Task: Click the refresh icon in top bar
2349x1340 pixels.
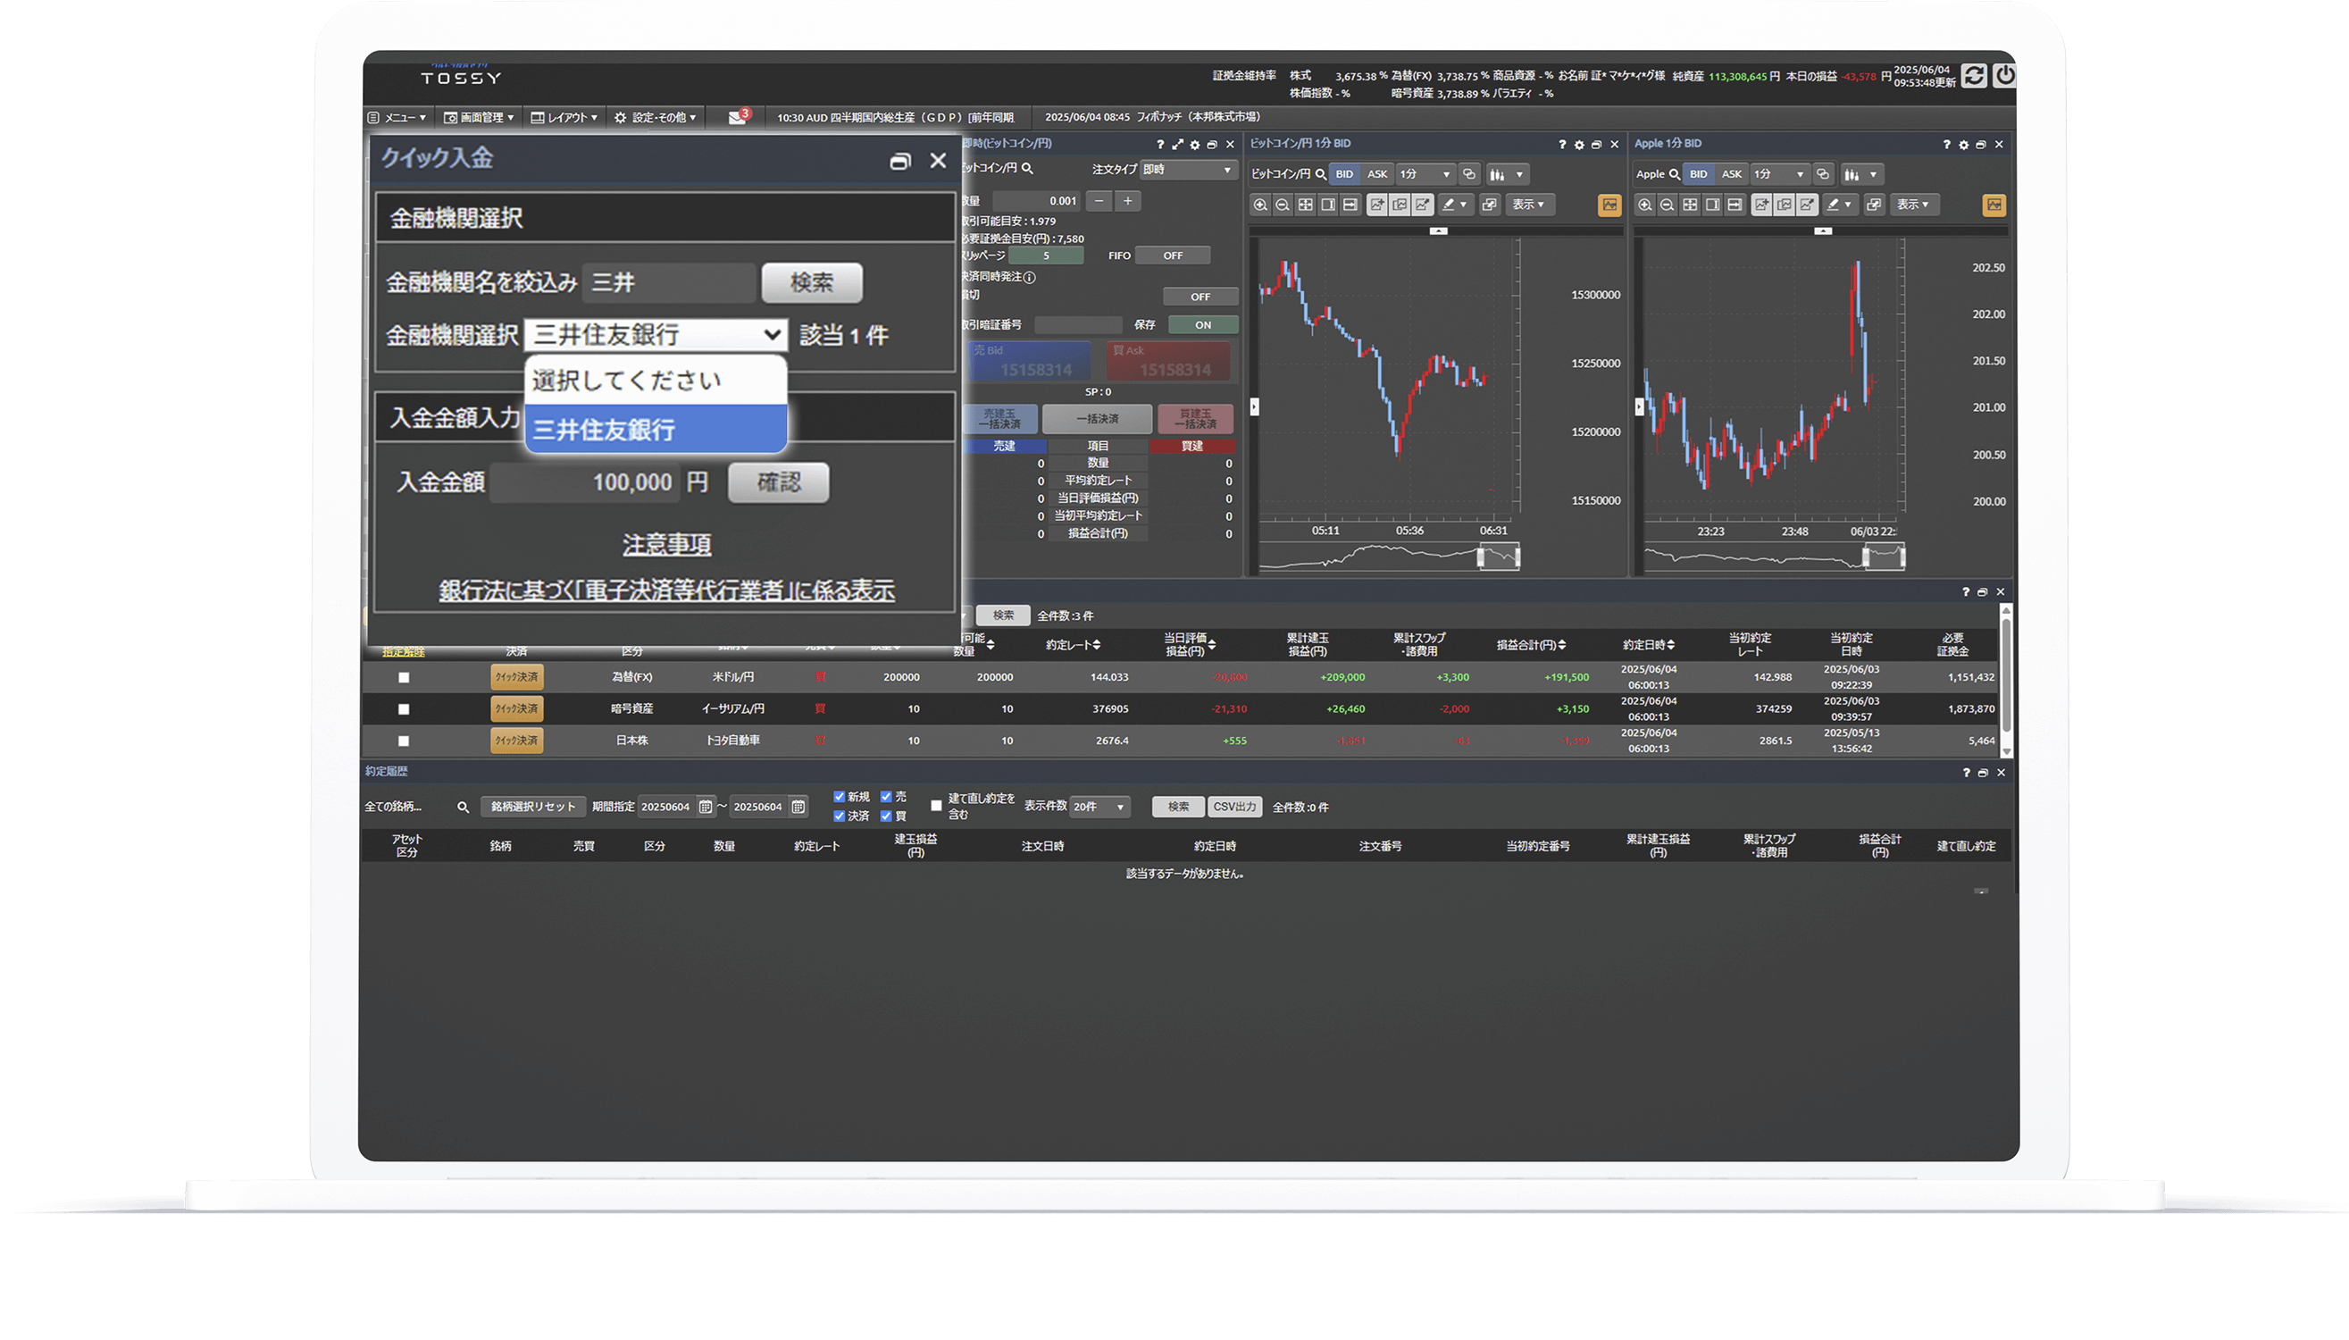Action: pos(1973,75)
